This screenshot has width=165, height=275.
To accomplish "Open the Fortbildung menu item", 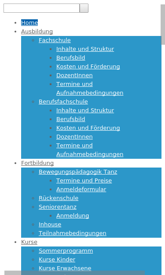I will [37, 163].
